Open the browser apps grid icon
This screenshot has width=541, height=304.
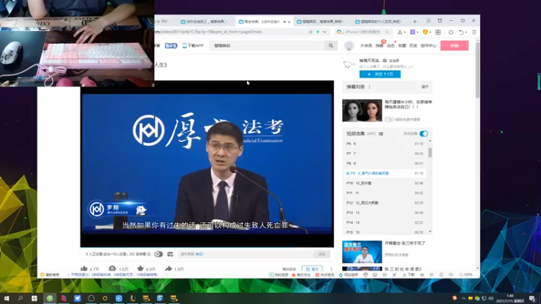coord(438,32)
